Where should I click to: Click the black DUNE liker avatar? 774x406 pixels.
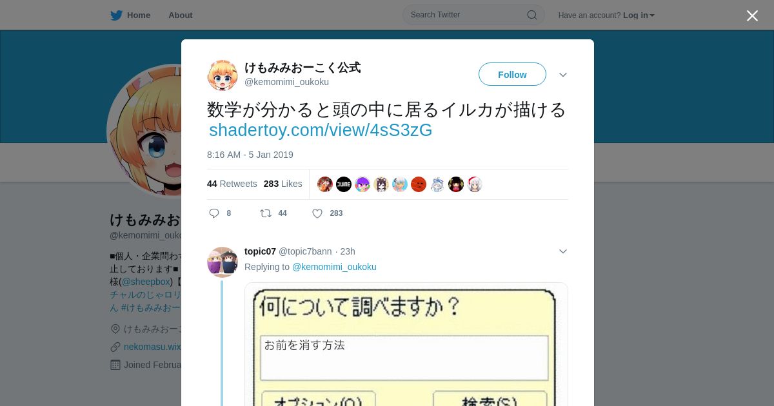click(x=344, y=184)
